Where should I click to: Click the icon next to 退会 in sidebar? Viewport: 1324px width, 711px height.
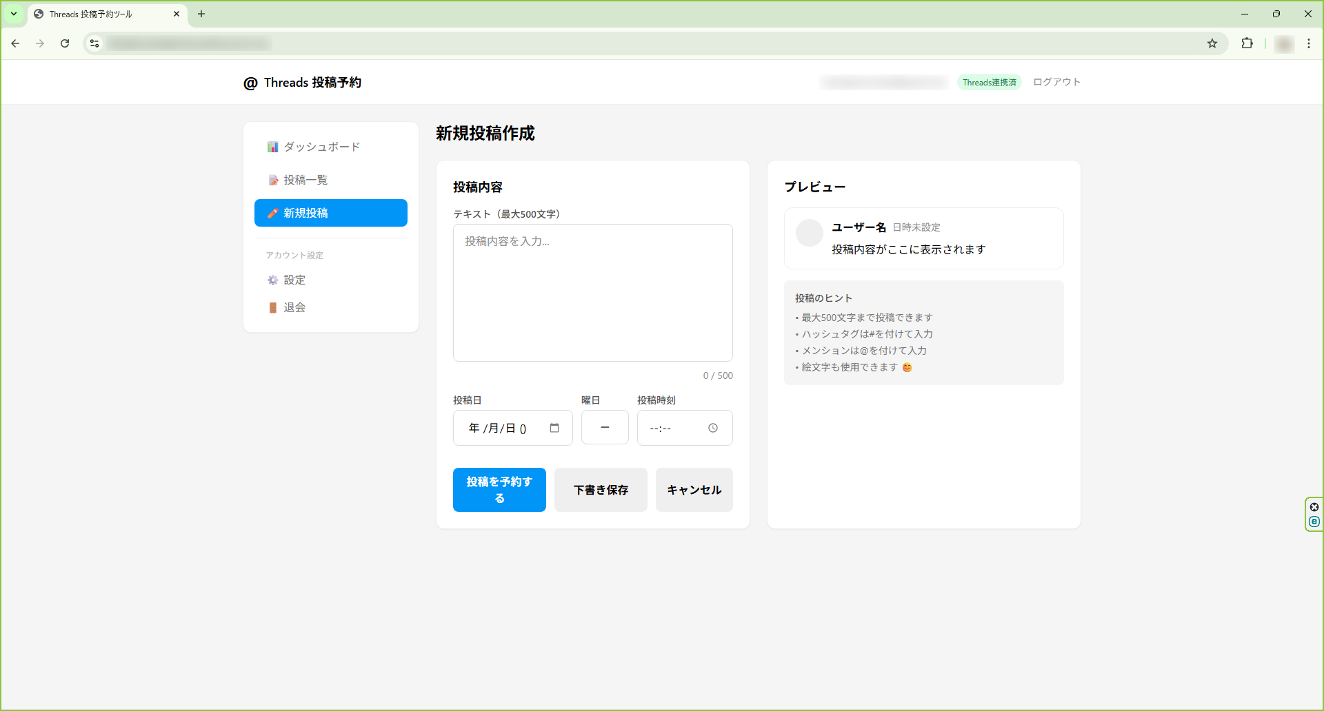tap(272, 307)
